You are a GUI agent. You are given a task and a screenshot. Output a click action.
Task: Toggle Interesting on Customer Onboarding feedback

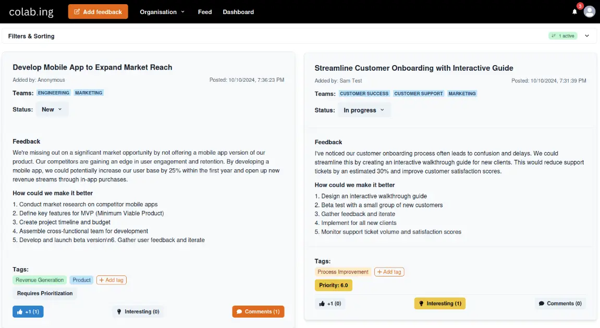tap(439, 304)
